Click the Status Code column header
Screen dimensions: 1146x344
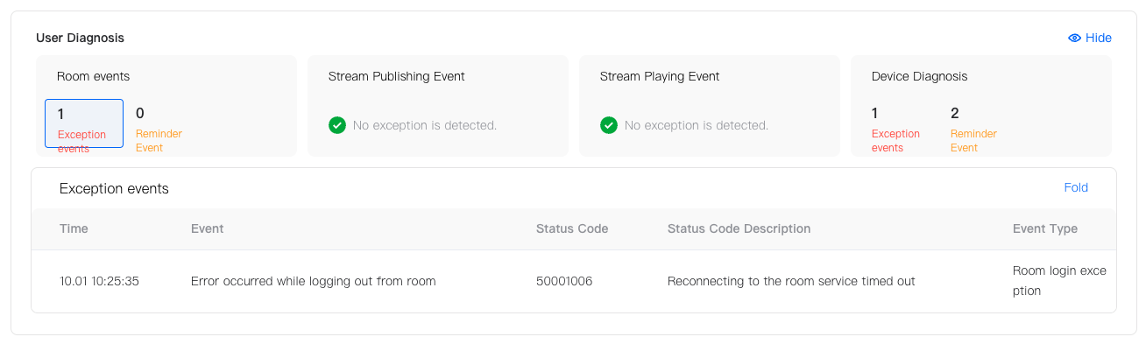pos(572,228)
